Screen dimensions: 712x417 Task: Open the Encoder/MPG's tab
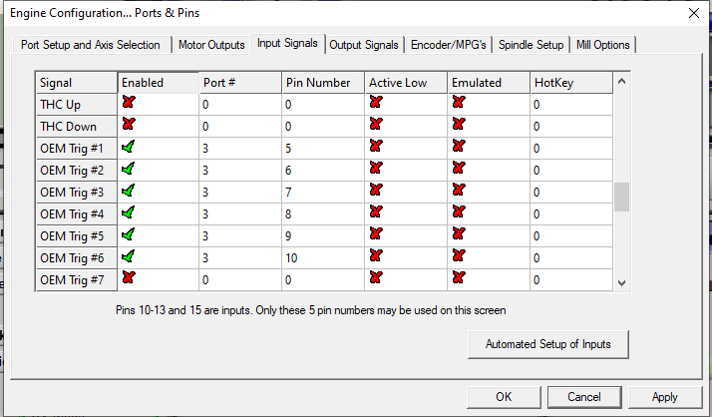pyautogui.click(x=448, y=45)
